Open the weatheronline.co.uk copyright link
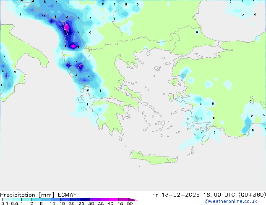Viewport: 266px width, 205px height. point(231,201)
